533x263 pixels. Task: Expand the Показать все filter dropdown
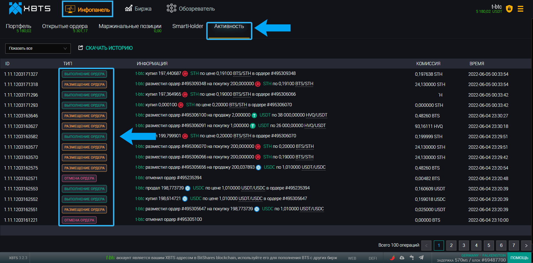click(x=38, y=48)
